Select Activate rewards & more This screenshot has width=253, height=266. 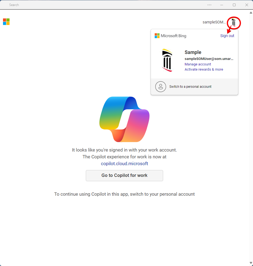pyautogui.click(x=204, y=69)
